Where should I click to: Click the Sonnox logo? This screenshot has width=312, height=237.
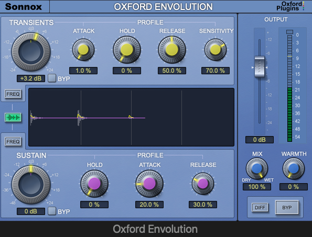pyautogui.click(x=24, y=7)
